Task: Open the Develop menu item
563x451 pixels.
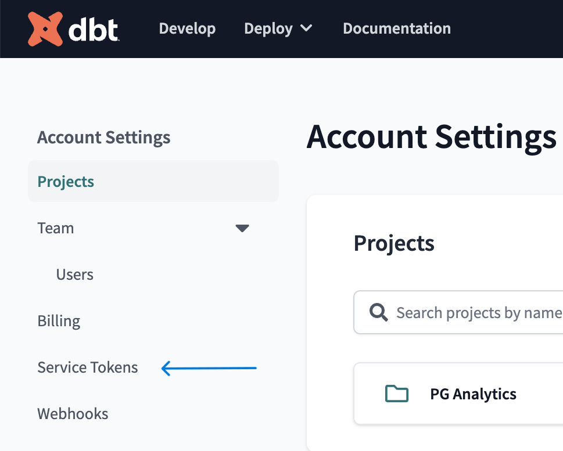Action: click(x=187, y=28)
